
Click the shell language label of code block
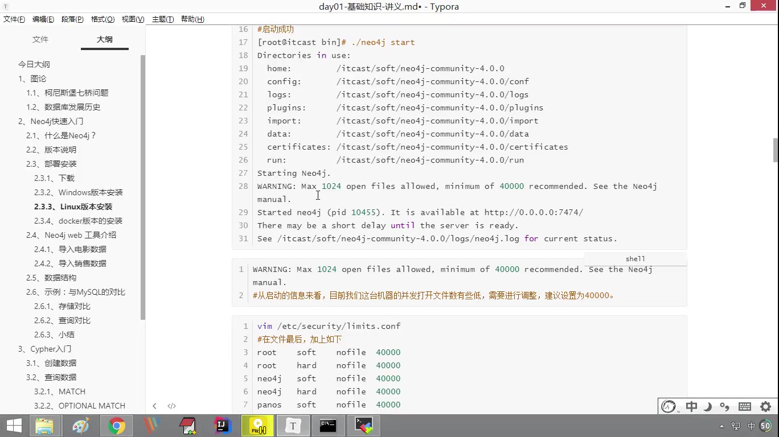(635, 259)
